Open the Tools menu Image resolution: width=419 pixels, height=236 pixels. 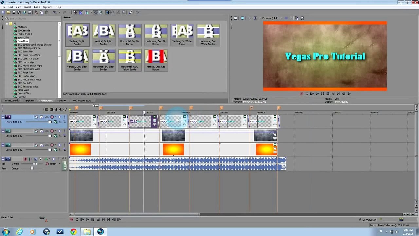point(37,7)
